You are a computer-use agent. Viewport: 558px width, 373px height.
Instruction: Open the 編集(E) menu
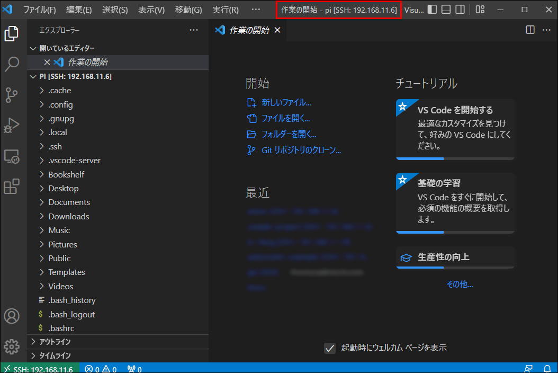click(79, 10)
